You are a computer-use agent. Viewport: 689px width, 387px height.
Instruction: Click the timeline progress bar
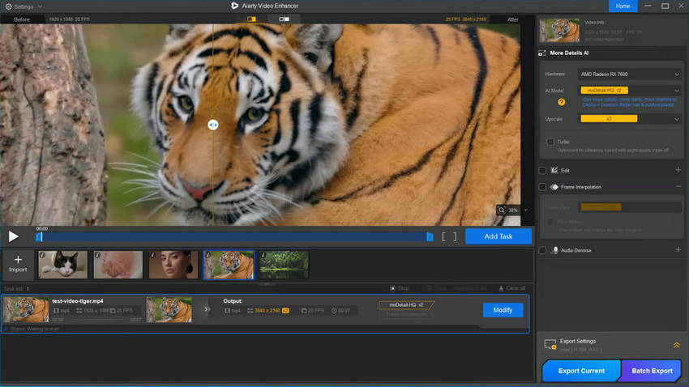click(x=234, y=237)
